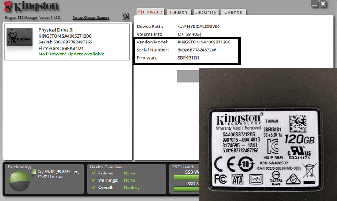Click the SSD Health panel heading
The image size is (337, 201).
pyautogui.click(x=183, y=167)
